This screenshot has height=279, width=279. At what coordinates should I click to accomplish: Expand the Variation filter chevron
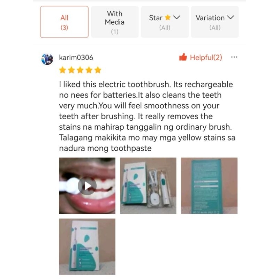coord(231,17)
